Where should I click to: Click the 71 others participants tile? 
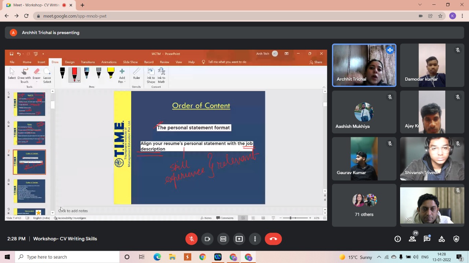click(x=364, y=205)
